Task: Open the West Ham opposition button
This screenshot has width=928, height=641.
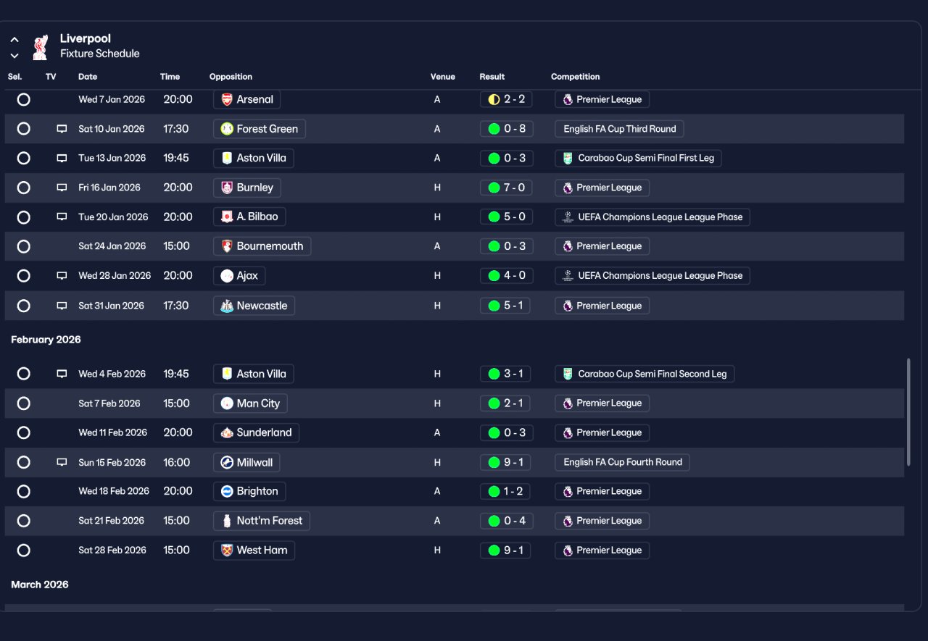Action: [254, 550]
